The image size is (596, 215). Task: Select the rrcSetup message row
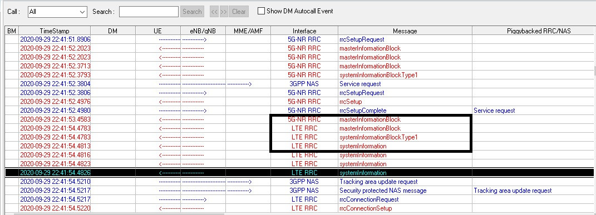click(299, 102)
